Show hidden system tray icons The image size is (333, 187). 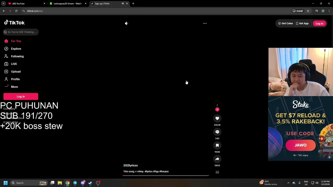pyautogui.click(x=288, y=183)
